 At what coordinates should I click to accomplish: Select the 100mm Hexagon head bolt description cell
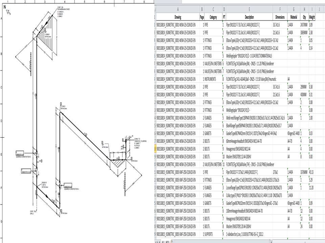point(249,211)
